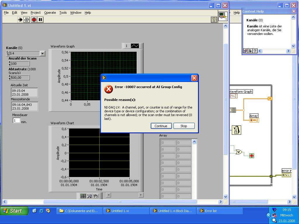Open the Waveform Graph plot legend style
Screen dimensions: 299x224
coord(135,46)
